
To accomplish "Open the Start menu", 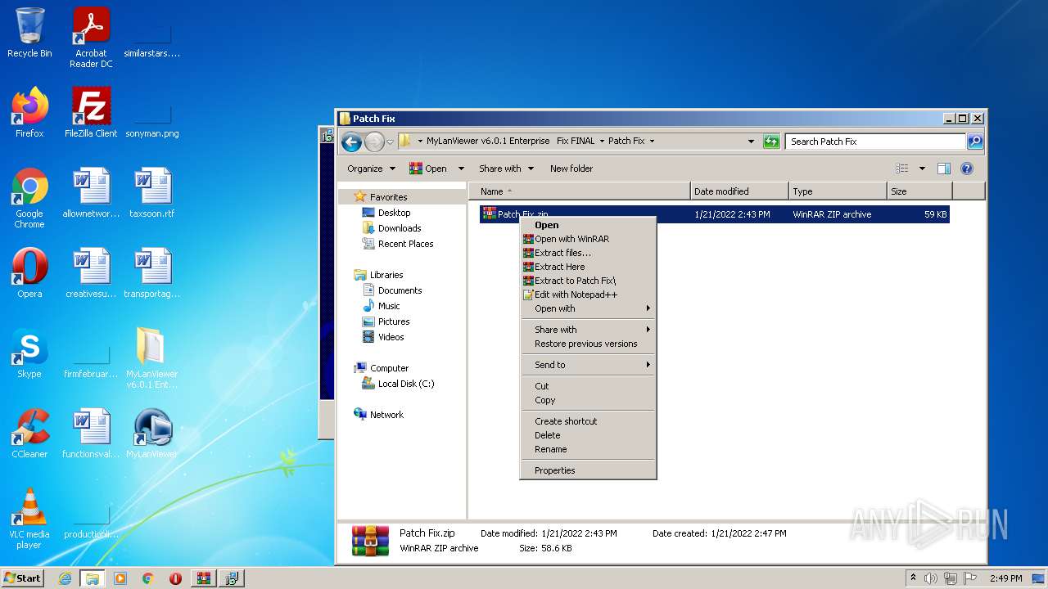I will [22, 578].
